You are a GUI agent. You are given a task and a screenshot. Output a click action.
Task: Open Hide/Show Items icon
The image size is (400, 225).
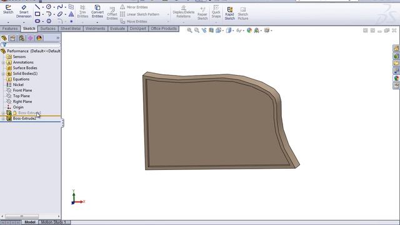pyautogui.click(x=239, y=31)
